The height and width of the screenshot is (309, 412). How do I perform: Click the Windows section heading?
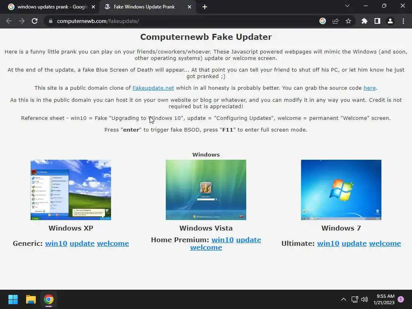click(x=206, y=154)
